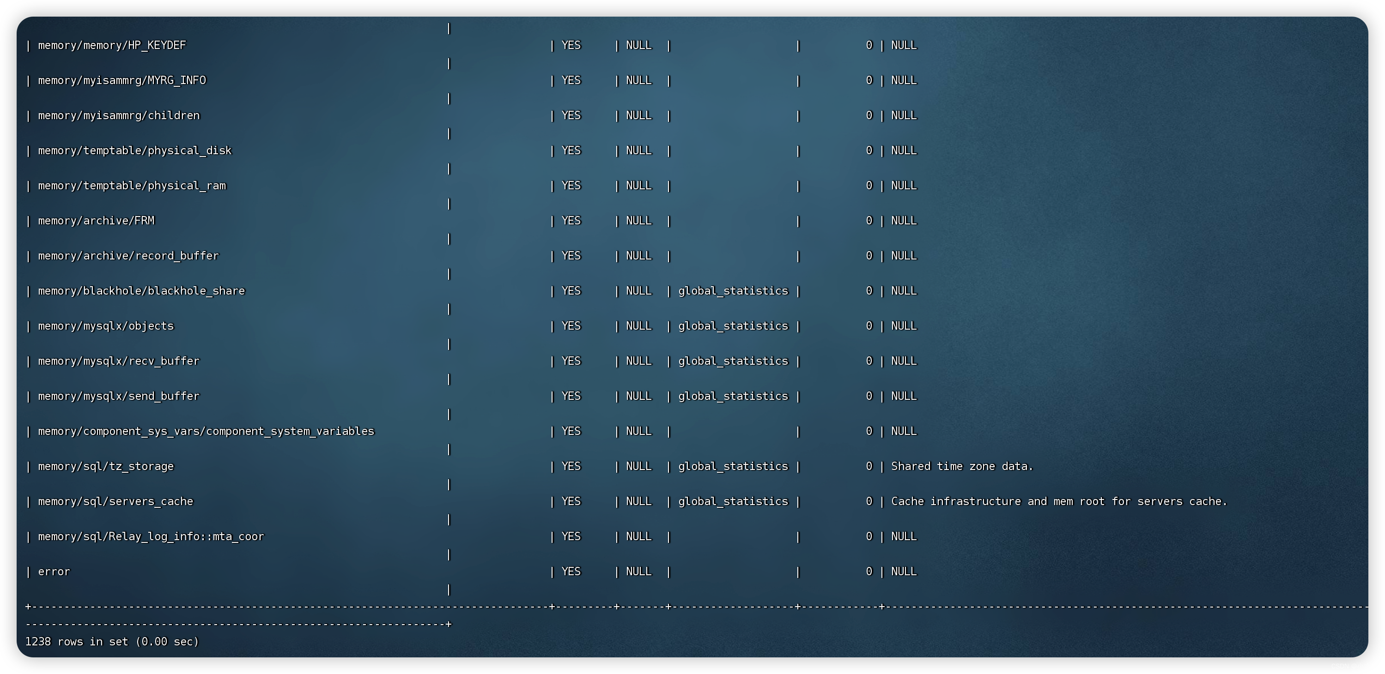Click documentation NULL in Relay_log_info row

coord(904,536)
